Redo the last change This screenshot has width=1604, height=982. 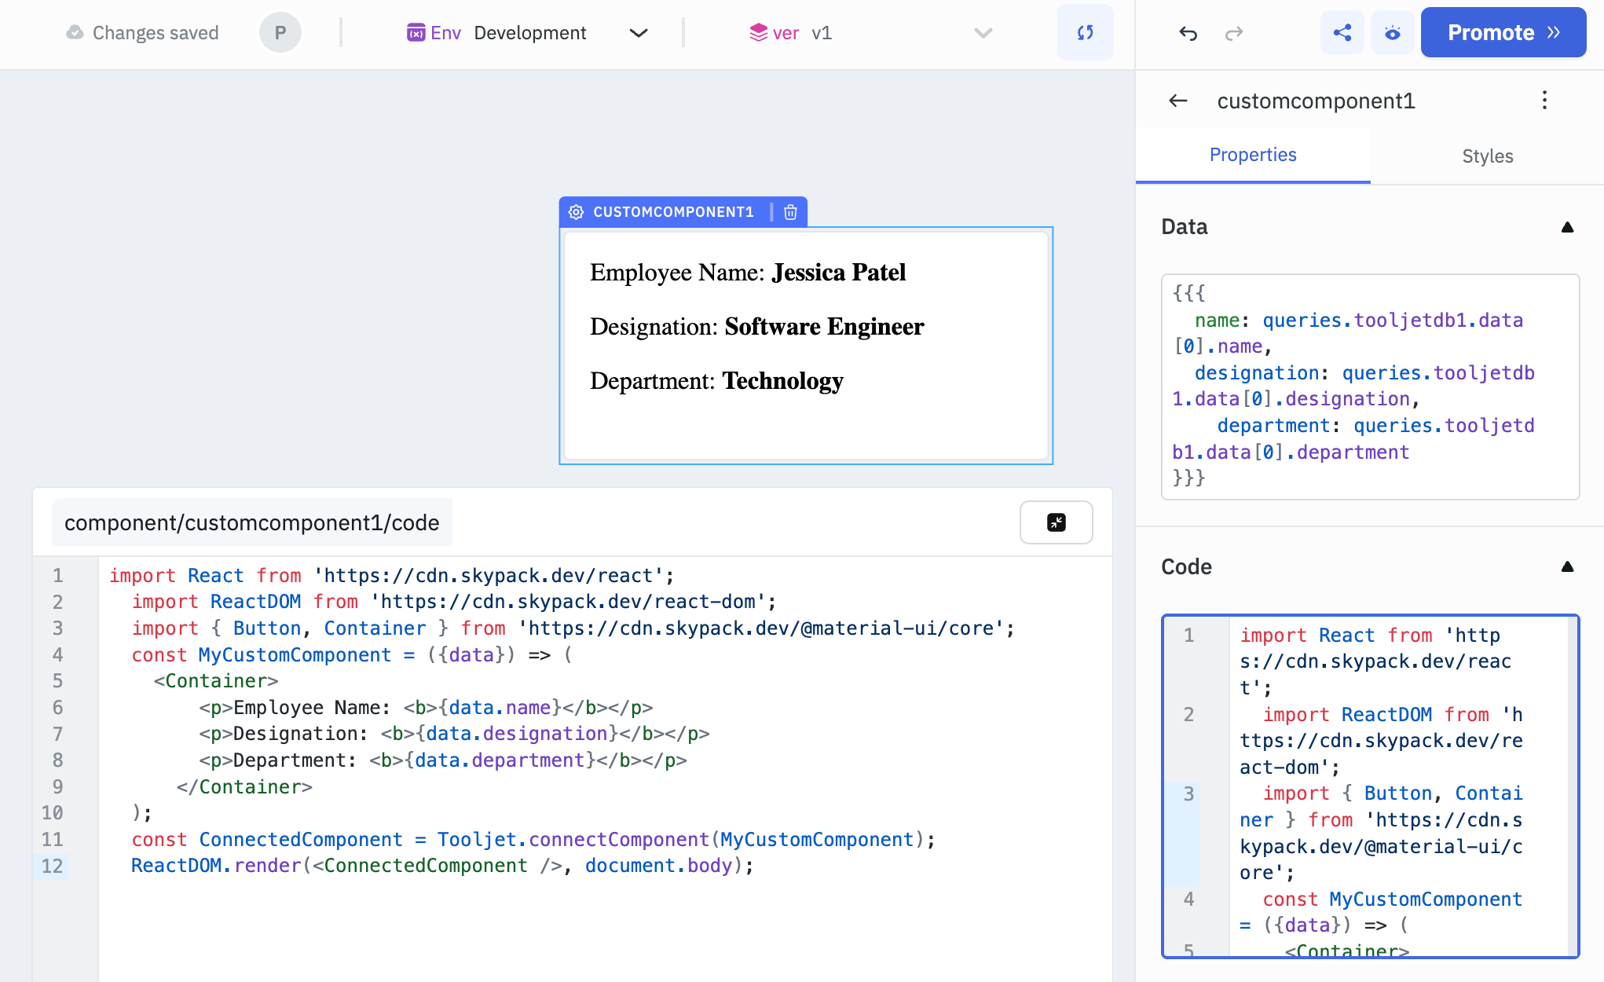tap(1234, 34)
